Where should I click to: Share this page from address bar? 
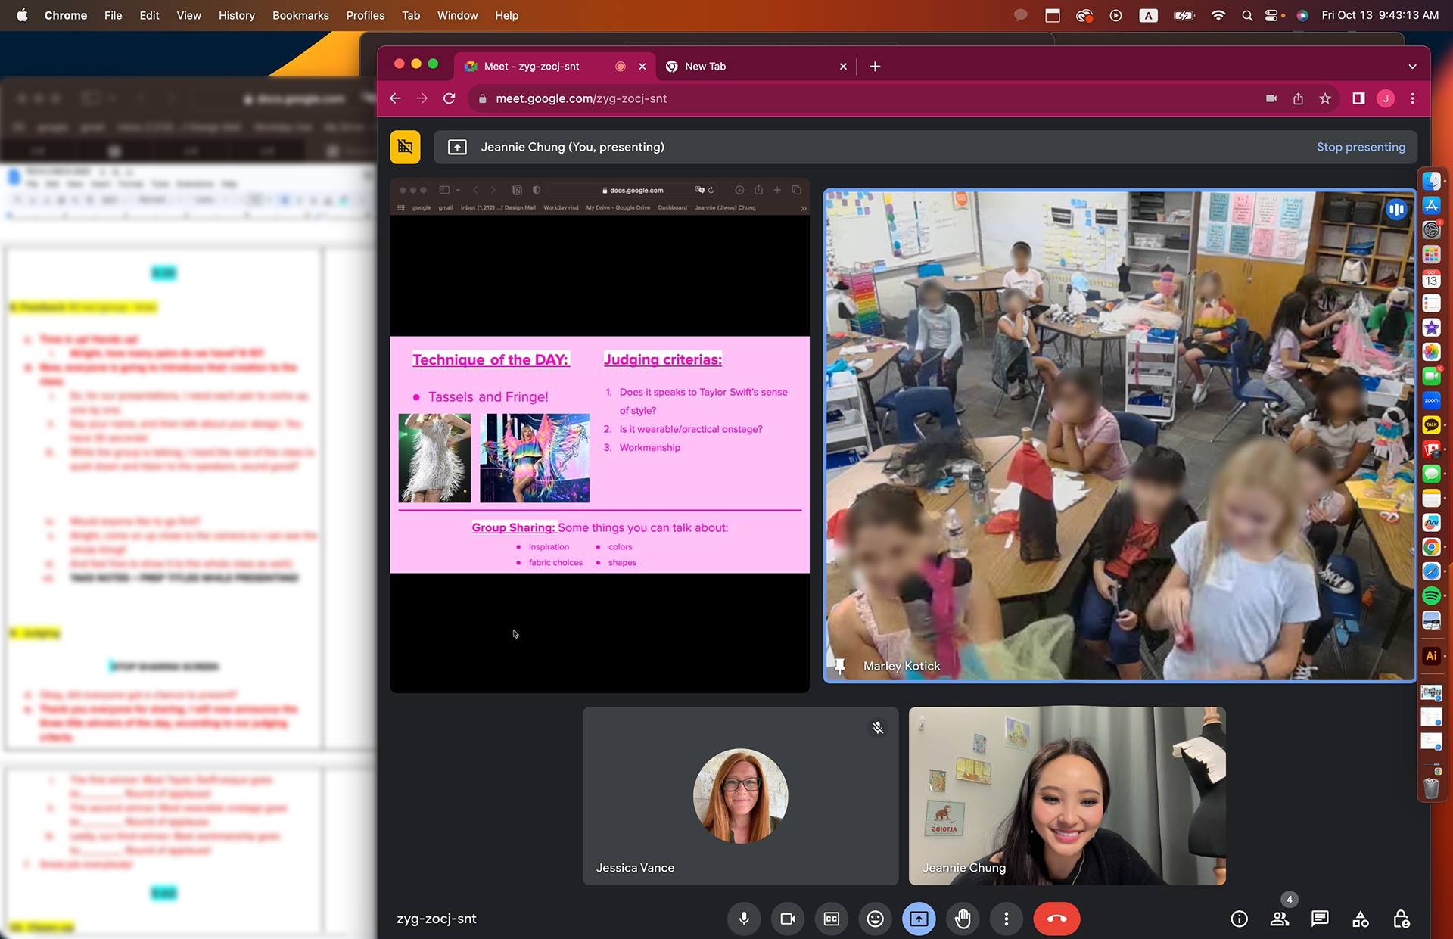click(x=1298, y=98)
